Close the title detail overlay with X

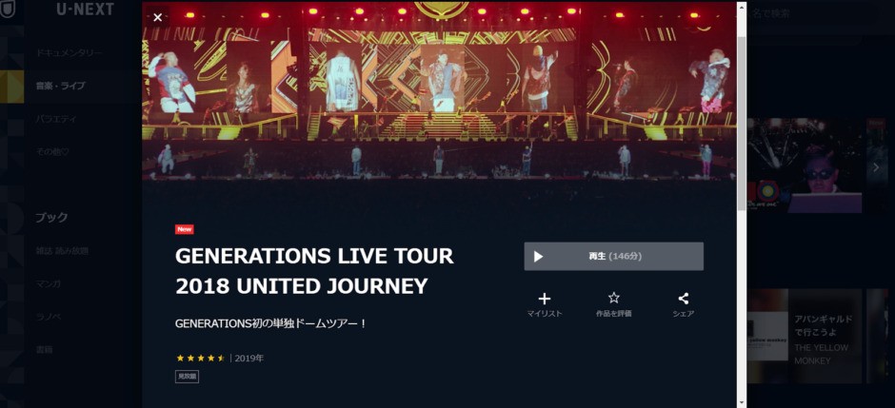157,17
